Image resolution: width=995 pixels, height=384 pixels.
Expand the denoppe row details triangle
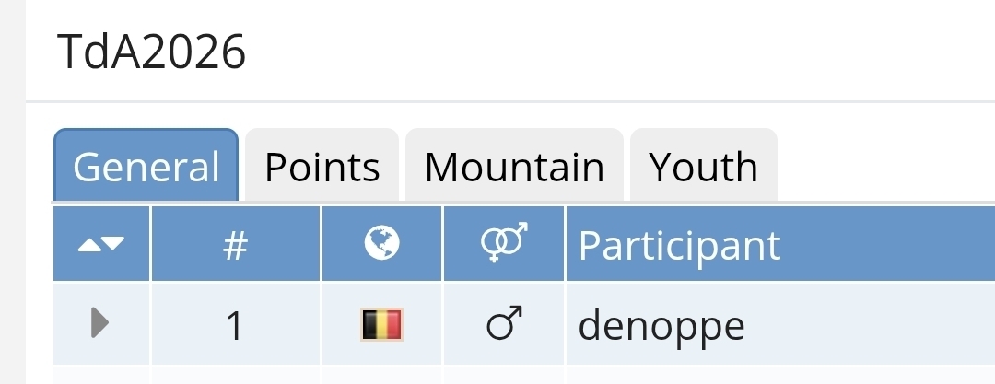coord(101,324)
